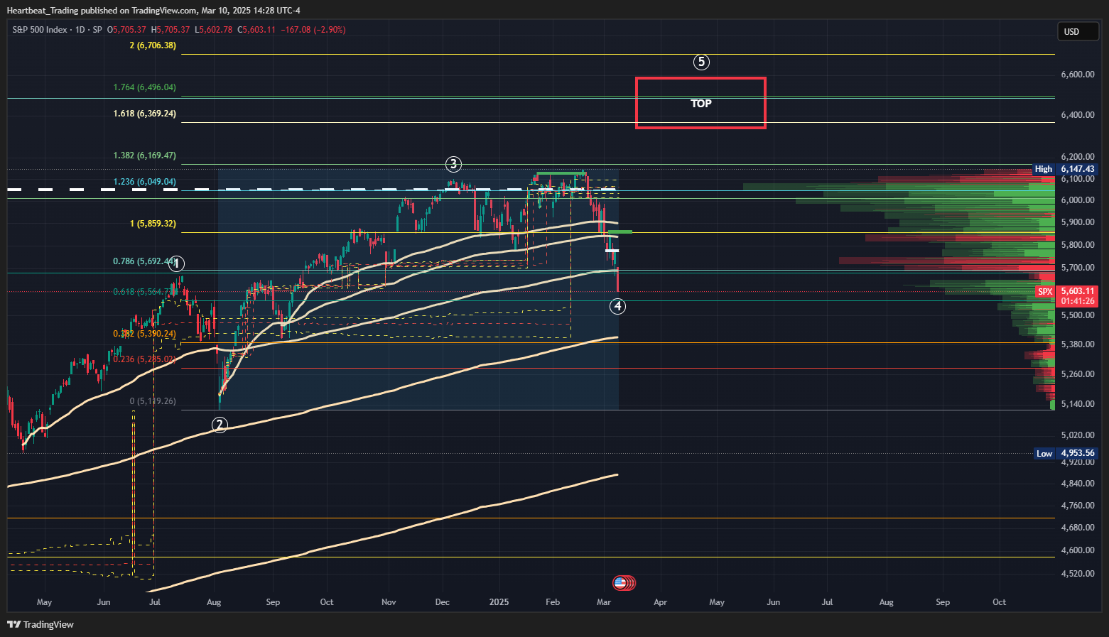Click the 2025 label on time axis
The height and width of the screenshot is (637, 1109).
coord(499,602)
